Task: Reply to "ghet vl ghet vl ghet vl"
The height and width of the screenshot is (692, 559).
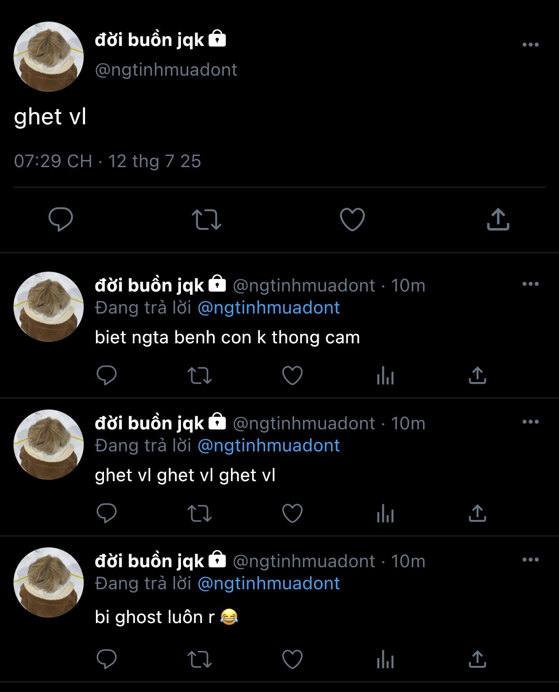Action: pos(107,513)
